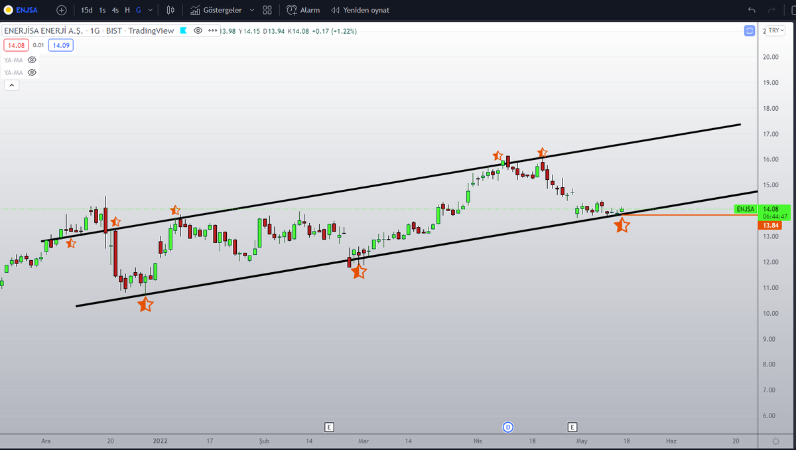
Task: Expand the time interval dropdown arrow
Action: (151, 10)
